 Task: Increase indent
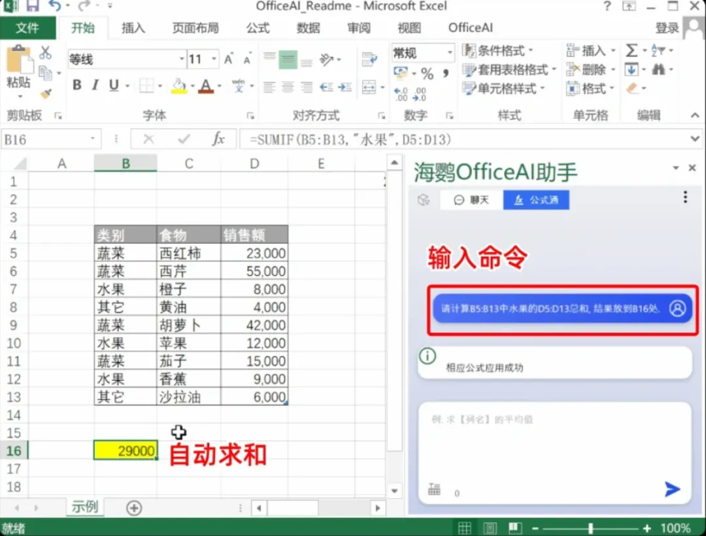coord(345,87)
